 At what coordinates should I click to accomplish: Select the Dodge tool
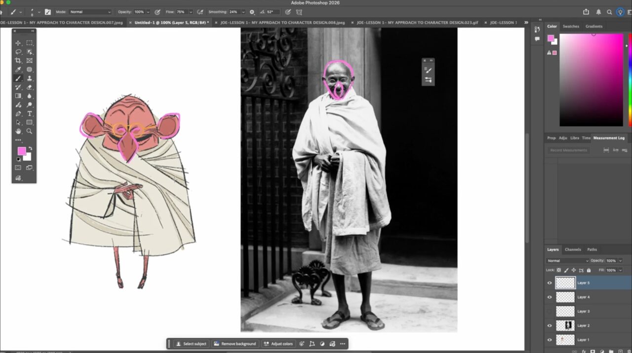point(29,105)
